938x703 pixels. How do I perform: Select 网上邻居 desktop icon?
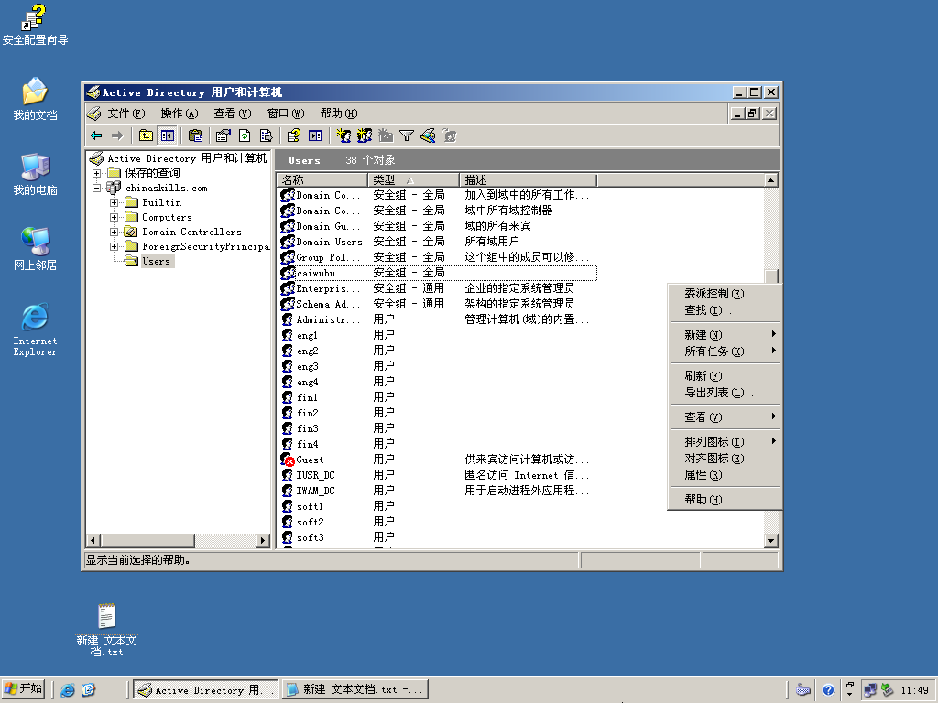36,249
